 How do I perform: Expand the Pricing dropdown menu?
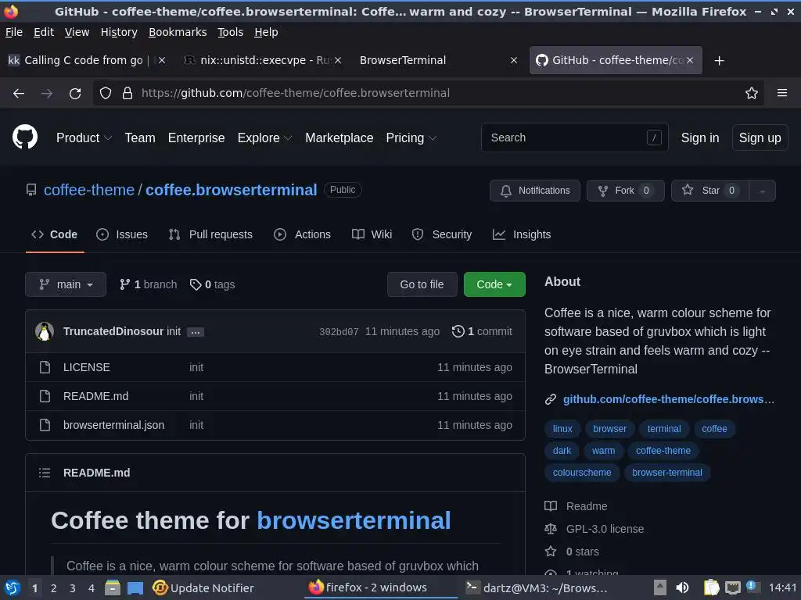pos(411,137)
